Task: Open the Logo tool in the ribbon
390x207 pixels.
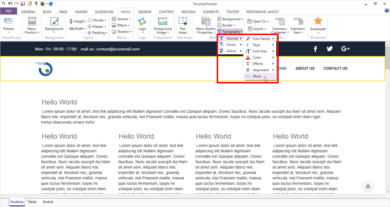Action: pyautogui.click(x=142, y=22)
